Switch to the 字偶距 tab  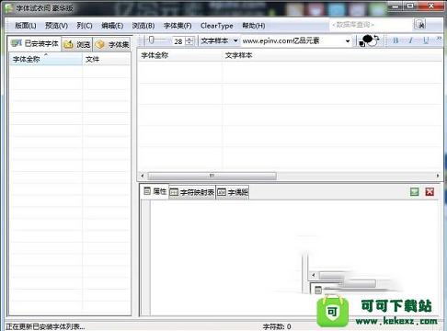point(233,192)
